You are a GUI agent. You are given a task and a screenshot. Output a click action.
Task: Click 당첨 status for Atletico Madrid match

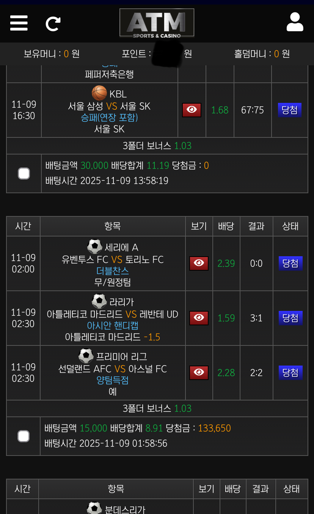click(290, 318)
